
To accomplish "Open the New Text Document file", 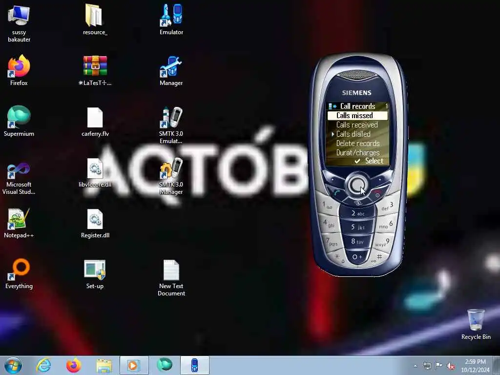I will click(x=171, y=277).
